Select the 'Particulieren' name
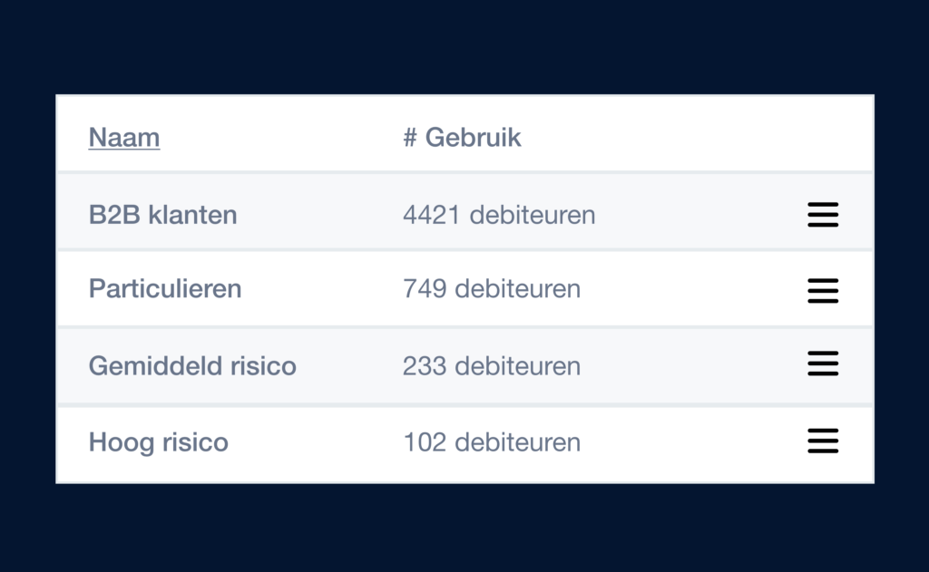The image size is (929, 572). pyautogui.click(x=165, y=289)
